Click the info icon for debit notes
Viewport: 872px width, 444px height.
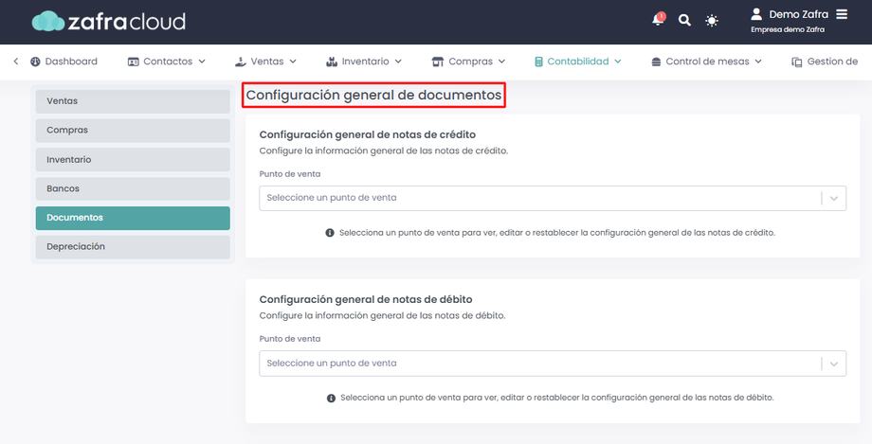[331, 398]
